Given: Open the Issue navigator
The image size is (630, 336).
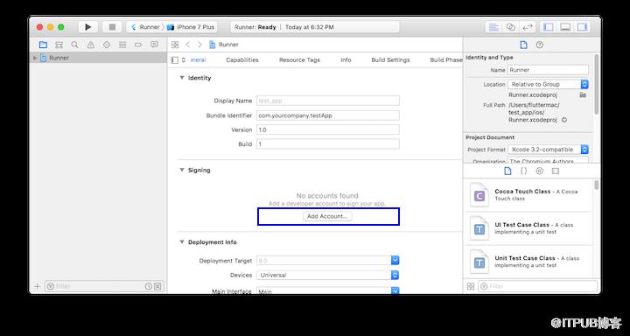Looking at the screenshot, I should (x=91, y=45).
